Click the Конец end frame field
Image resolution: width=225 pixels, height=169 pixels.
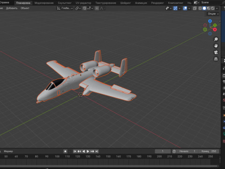(209, 151)
